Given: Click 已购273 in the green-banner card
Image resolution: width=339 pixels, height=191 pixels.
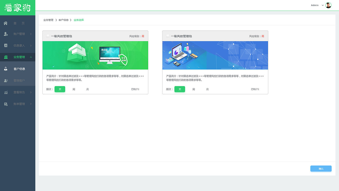Looking at the screenshot, I should [135, 89].
